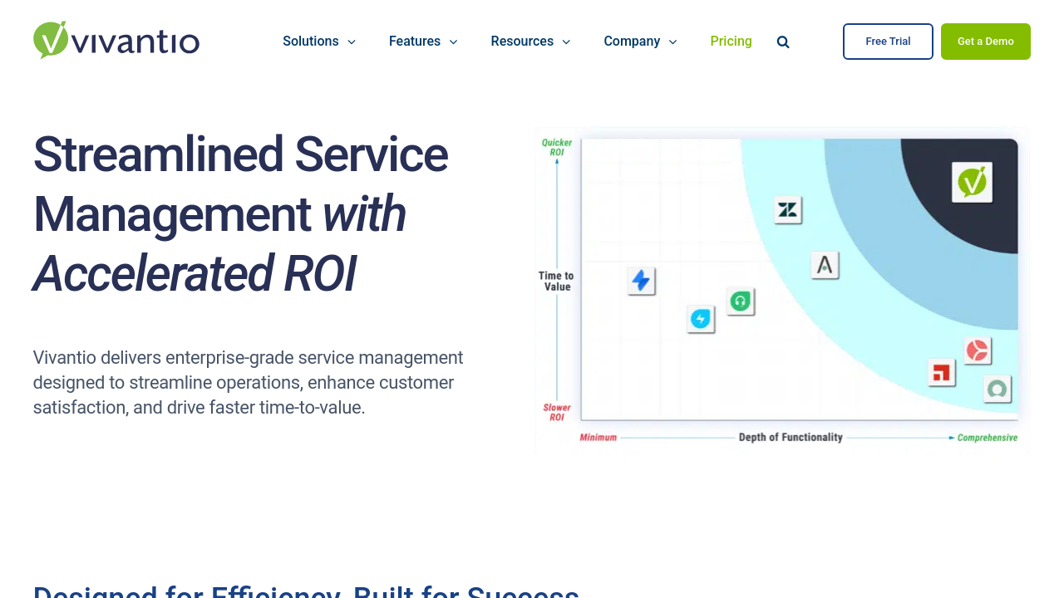Viewport: 1064px width, 598px height.
Task: Click the letter A logo icon on the chart
Action: point(825,265)
